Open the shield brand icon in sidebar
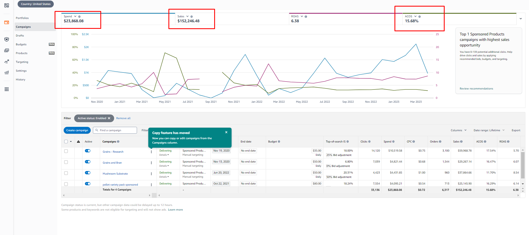This screenshot has height=235, width=529. [x=7, y=39]
